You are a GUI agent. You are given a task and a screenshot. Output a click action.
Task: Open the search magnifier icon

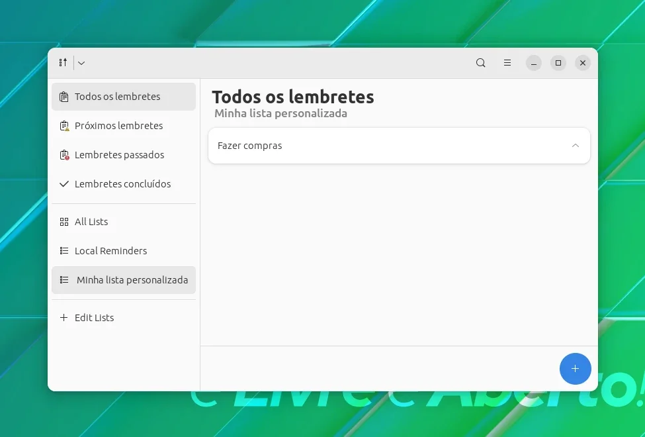[480, 63]
